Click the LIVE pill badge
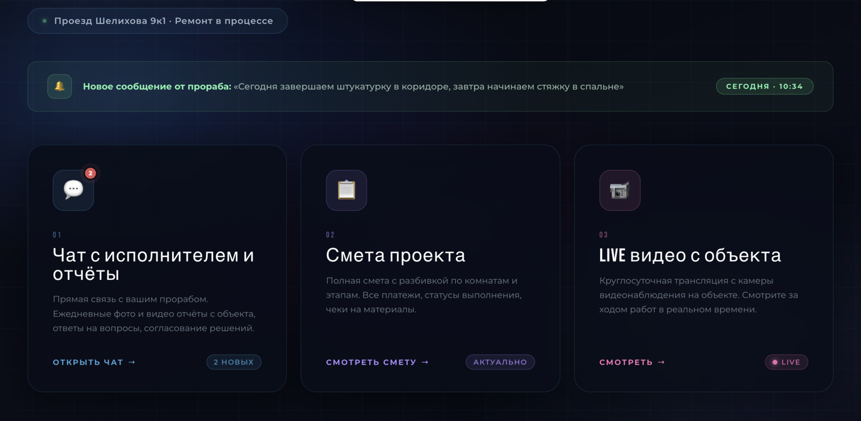The image size is (861, 421). point(786,362)
